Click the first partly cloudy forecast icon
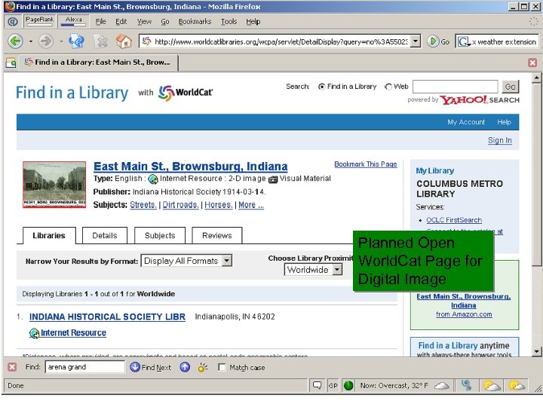The width and height of the screenshot is (543, 407). point(492,385)
